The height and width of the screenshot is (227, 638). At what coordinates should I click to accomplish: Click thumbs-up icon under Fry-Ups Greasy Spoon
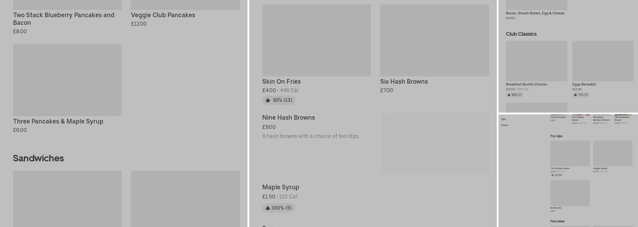pyautogui.click(x=552, y=175)
